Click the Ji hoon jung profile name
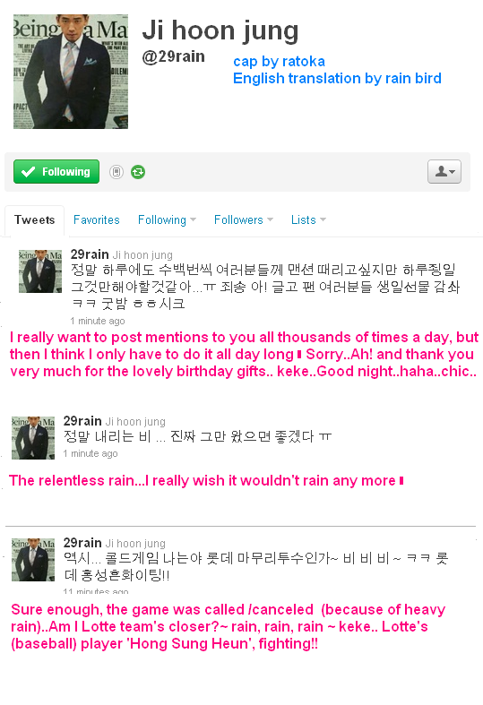 pyautogui.click(x=220, y=30)
